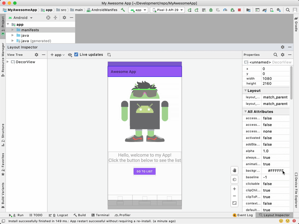This screenshot has height=224, width=299.
Task: Open the eye view options toggle
Action: 70,55
